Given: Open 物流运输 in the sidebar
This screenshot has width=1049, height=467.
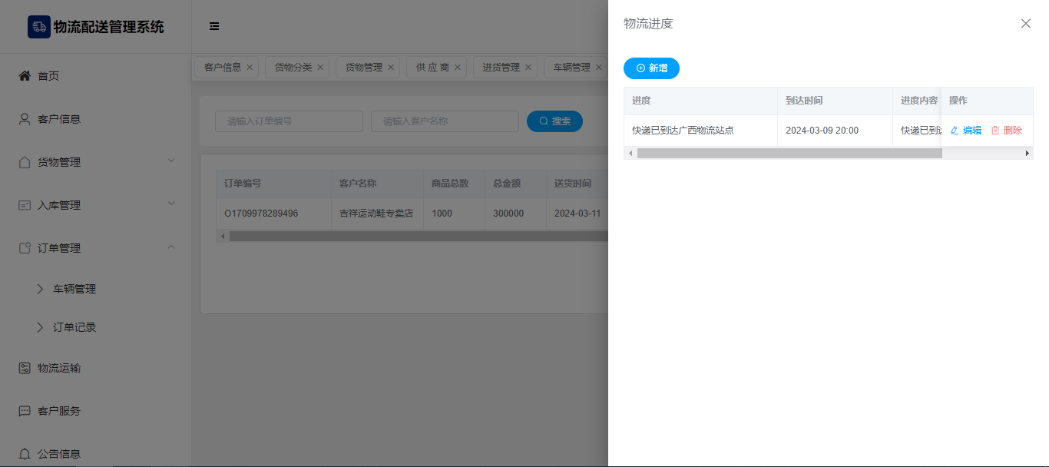Looking at the screenshot, I should coord(59,368).
